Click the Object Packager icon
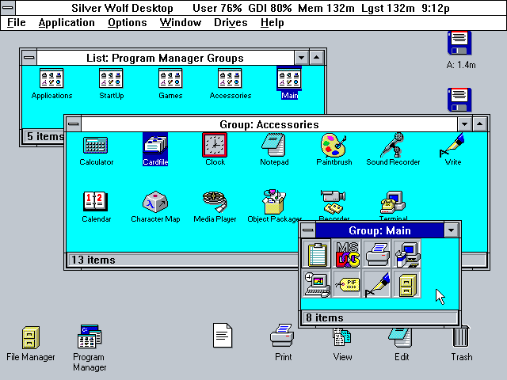This screenshot has height=380, width=507. 274,202
